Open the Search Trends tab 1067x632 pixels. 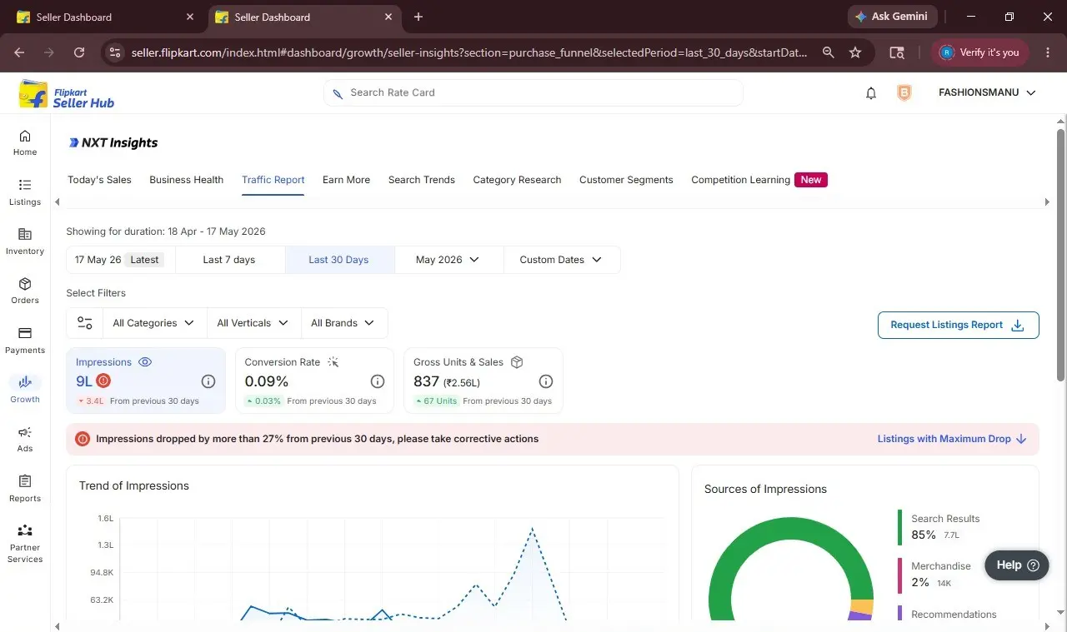pos(422,180)
